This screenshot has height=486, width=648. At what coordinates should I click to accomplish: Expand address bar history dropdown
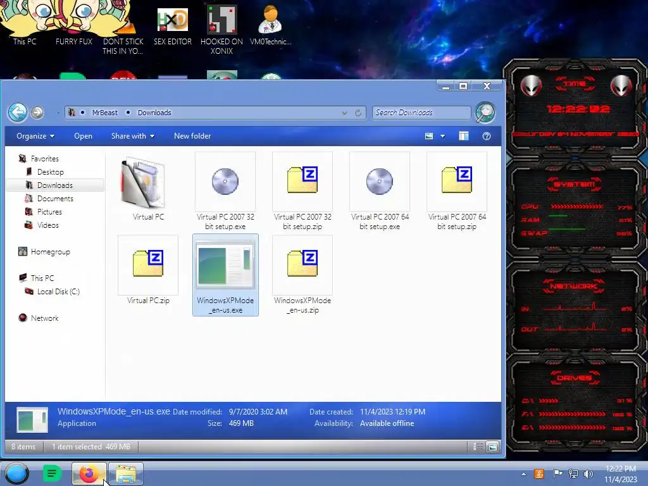(344, 113)
